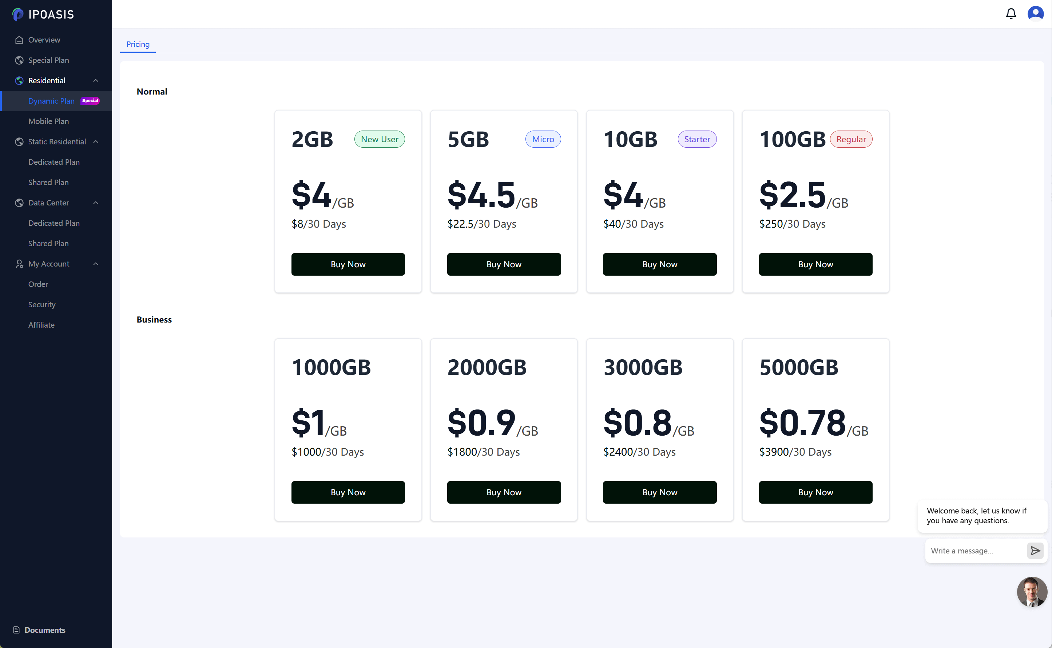Click the Special badge on Dynamic Plan
This screenshot has width=1052, height=648.
[x=90, y=101]
